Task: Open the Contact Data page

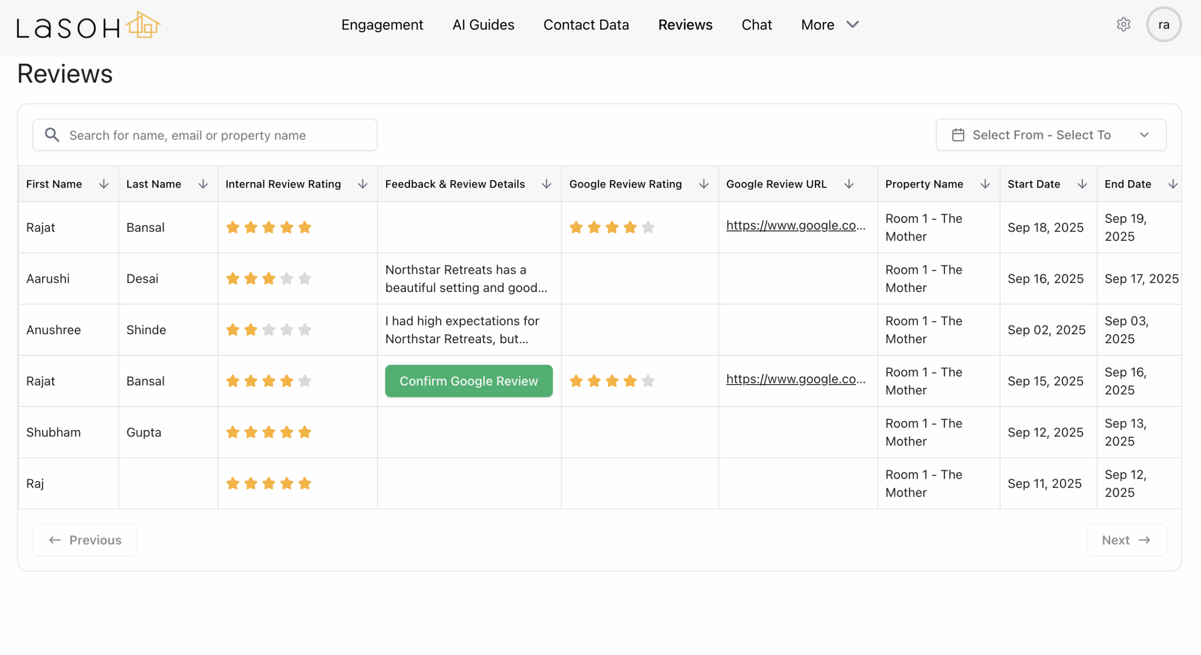Action: coord(586,24)
